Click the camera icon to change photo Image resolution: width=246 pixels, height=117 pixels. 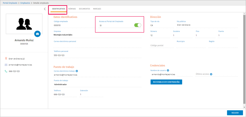coord(37,34)
